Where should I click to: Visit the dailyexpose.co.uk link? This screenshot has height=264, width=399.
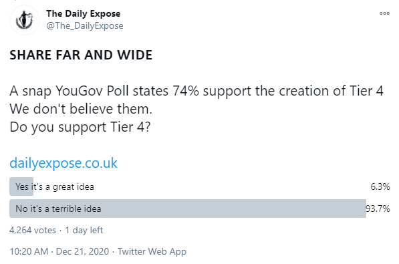click(63, 163)
